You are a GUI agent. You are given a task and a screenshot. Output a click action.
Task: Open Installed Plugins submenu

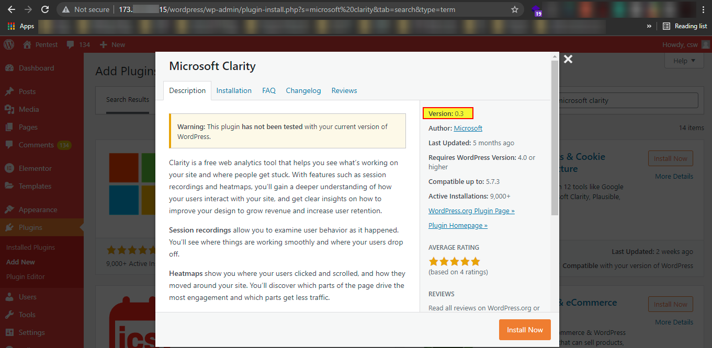point(30,247)
